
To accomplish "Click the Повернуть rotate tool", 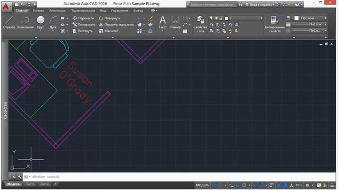I will coord(109,18).
